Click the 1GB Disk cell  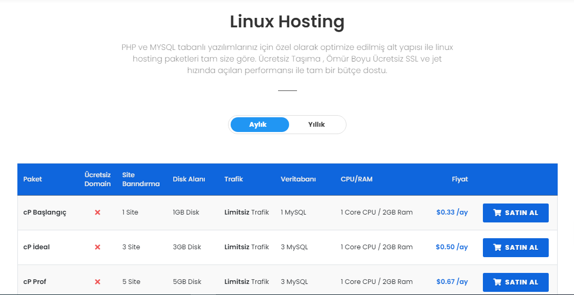pyautogui.click(x=186, y=212)
